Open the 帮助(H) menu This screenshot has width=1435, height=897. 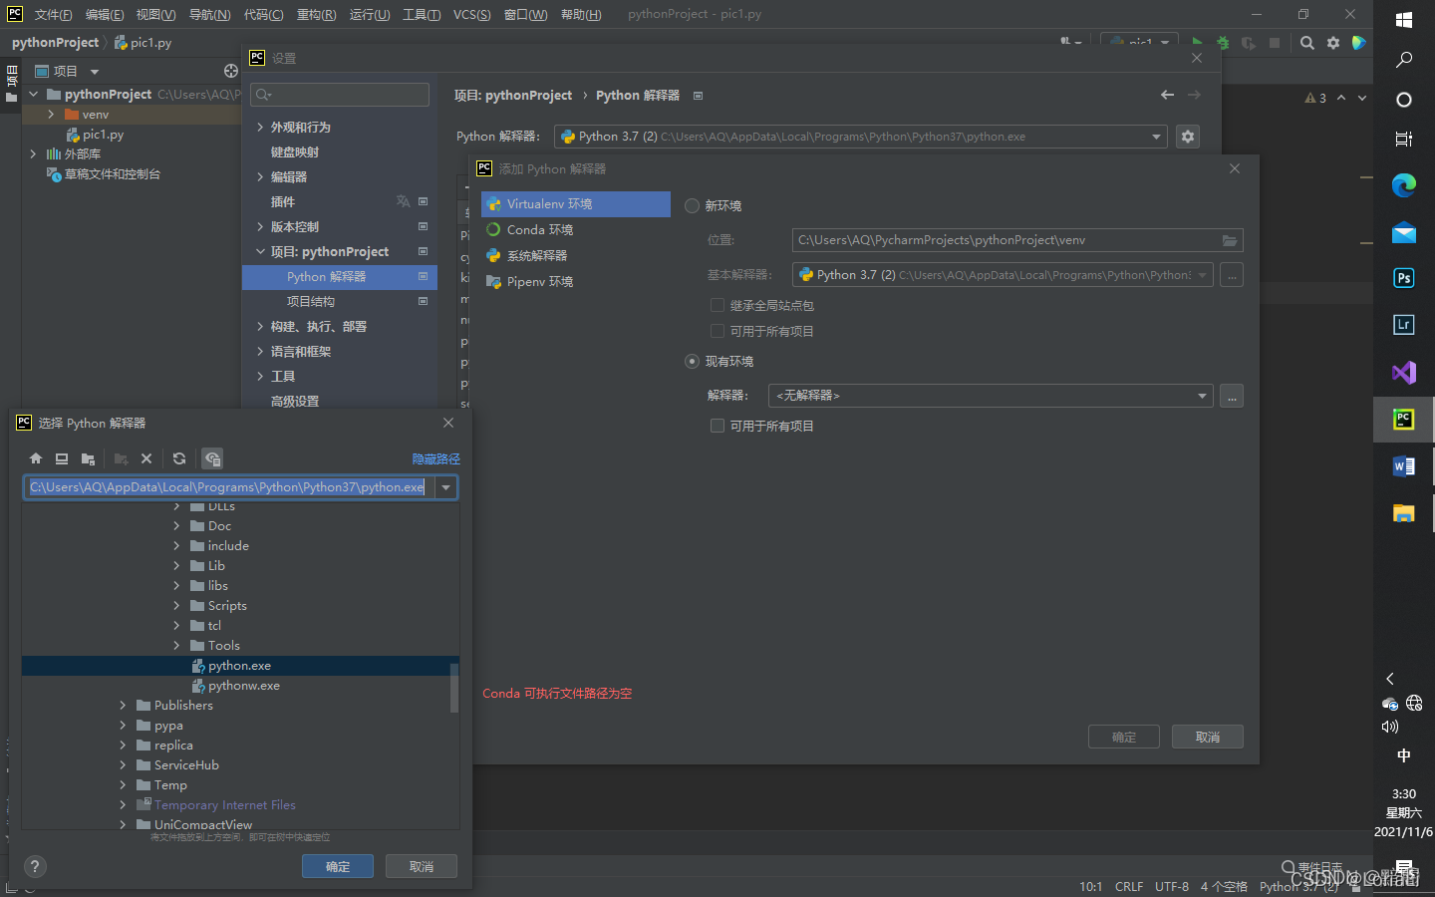[x=581, y=14]
